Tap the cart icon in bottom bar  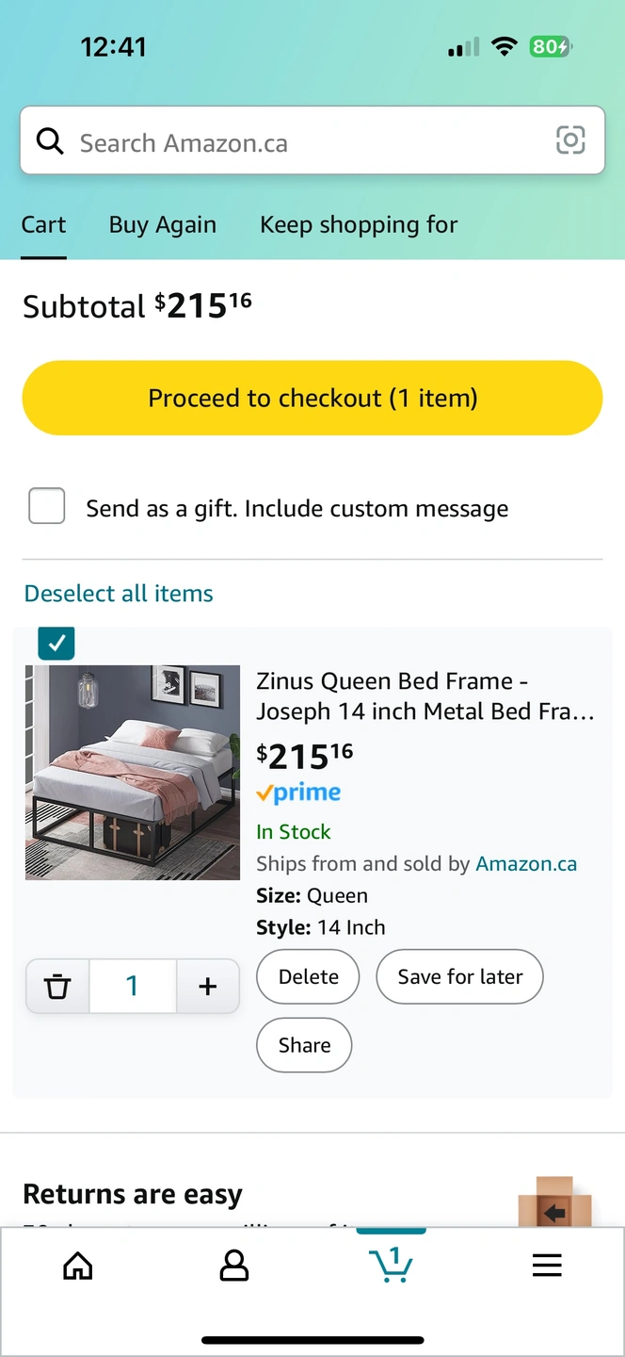tap(391, 1265)
